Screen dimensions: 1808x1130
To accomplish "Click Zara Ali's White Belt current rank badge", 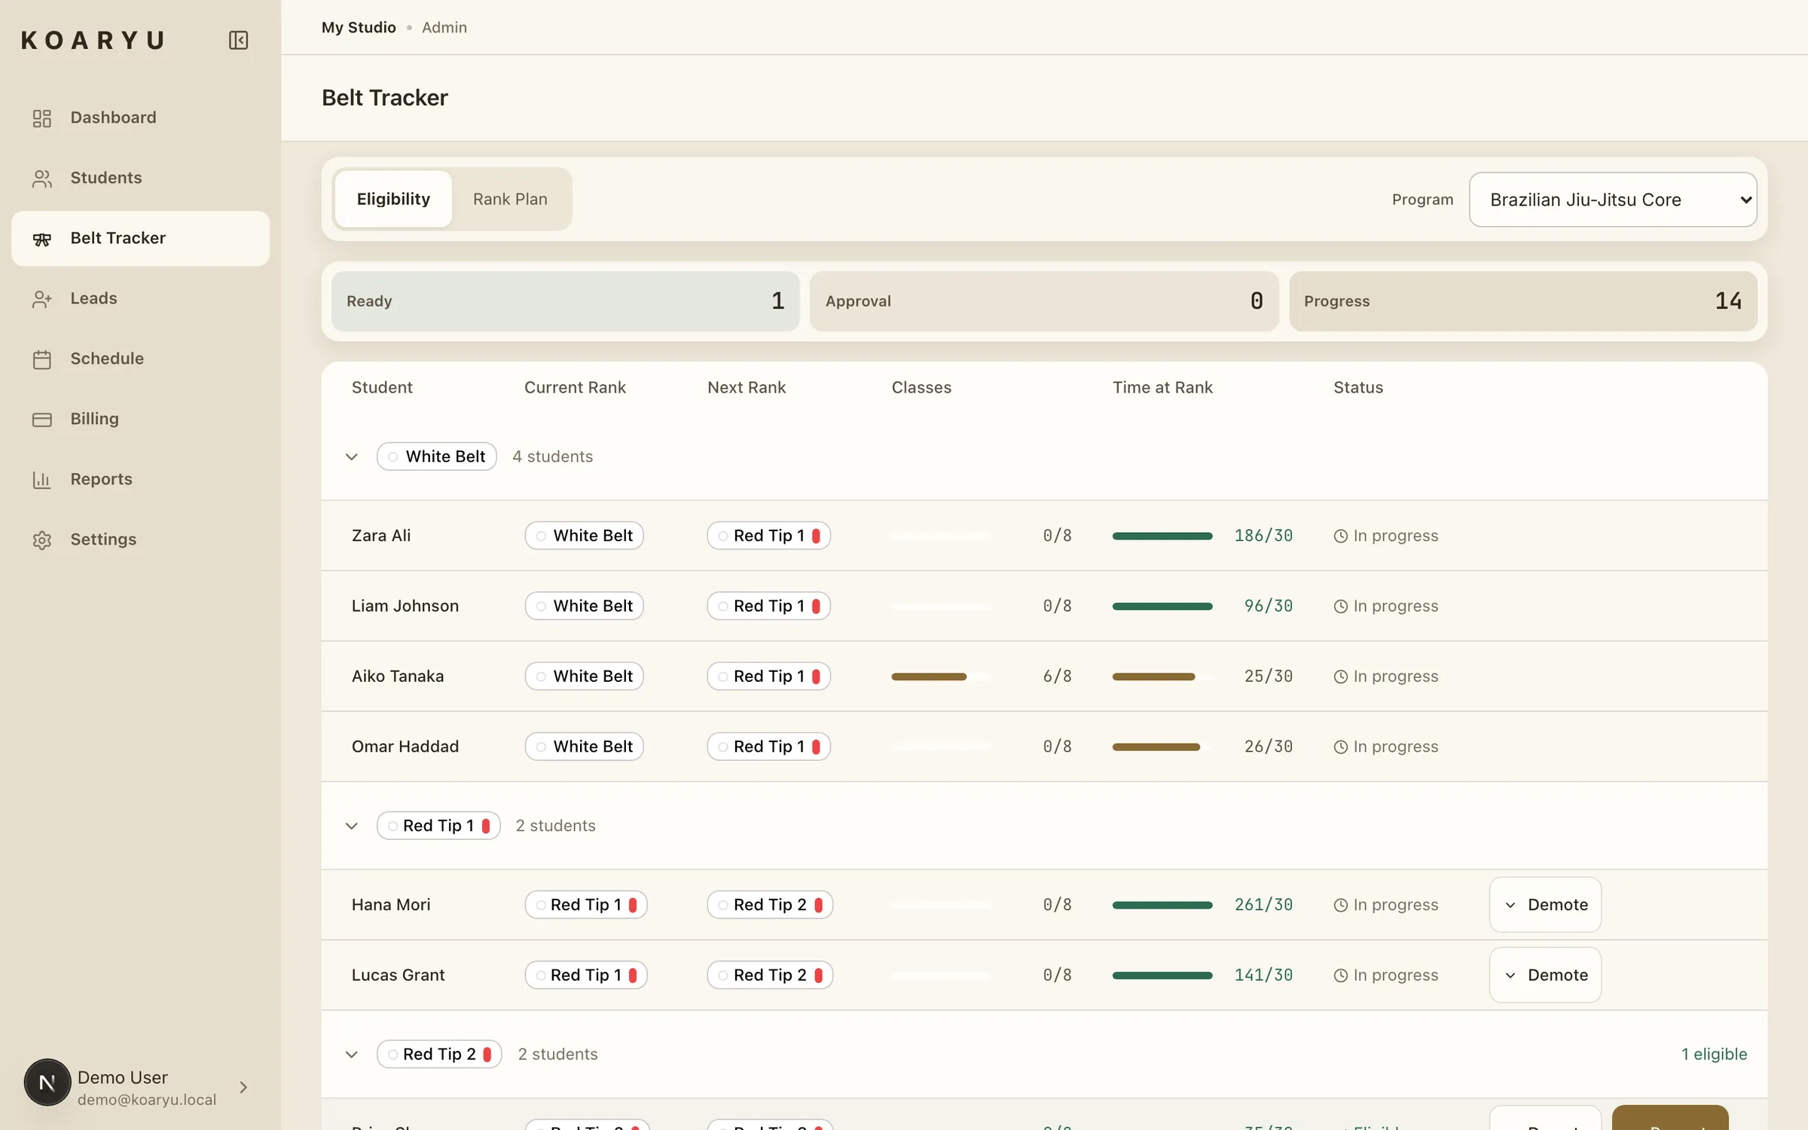I will click(585, 536).
